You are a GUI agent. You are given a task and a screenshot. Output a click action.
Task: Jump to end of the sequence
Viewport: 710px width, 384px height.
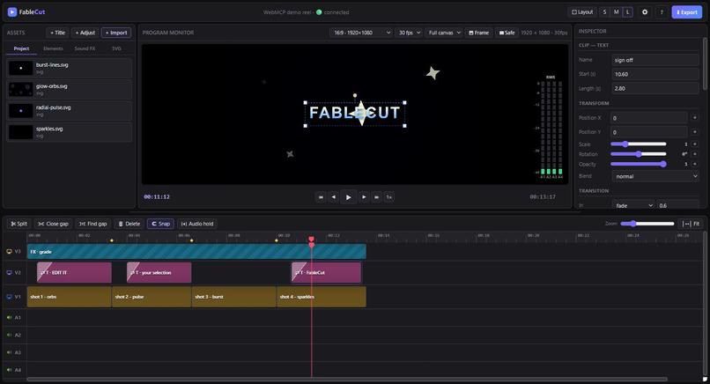376,197
